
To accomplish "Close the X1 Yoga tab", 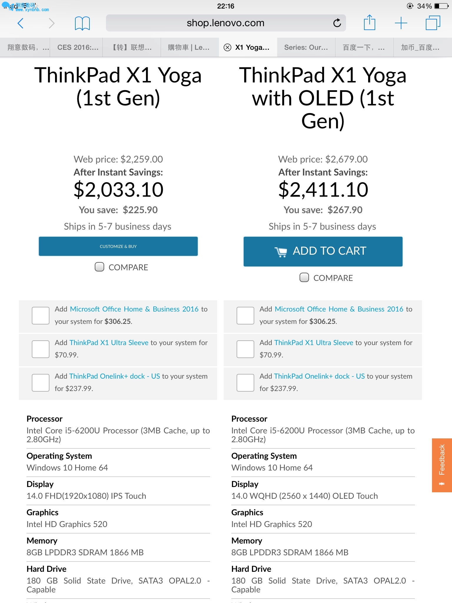I will click(227, 47).
